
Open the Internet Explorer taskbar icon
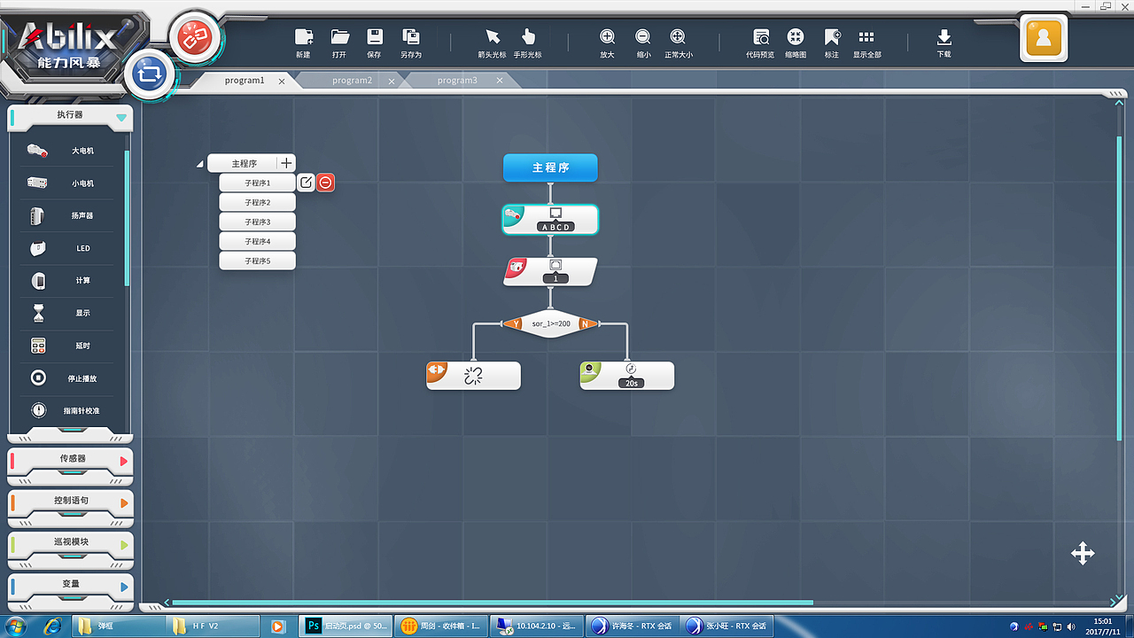pos(52,626)
